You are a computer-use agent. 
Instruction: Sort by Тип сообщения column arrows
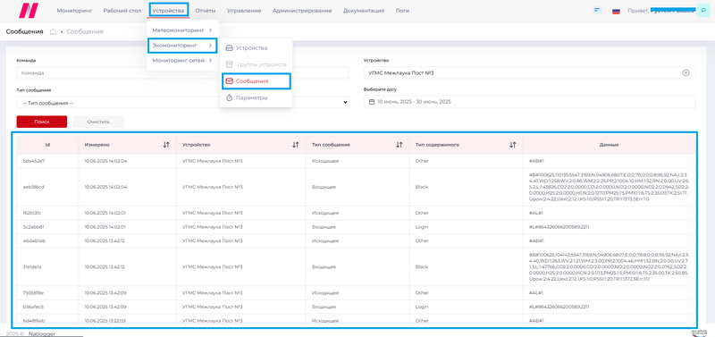(399, 145)
